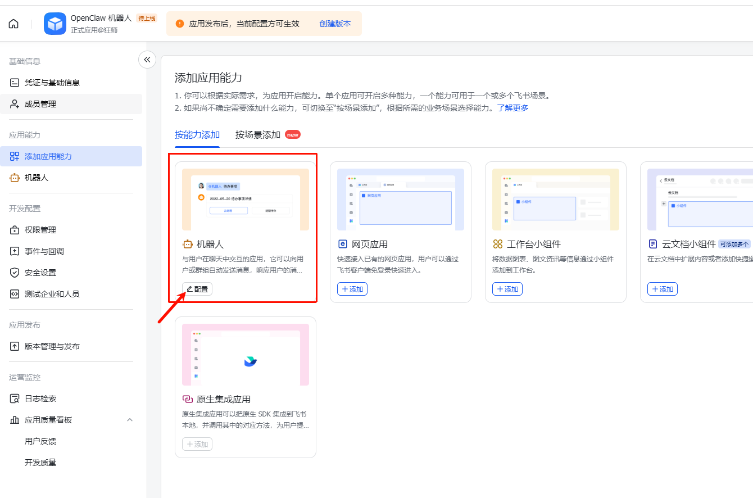
Task: Click the 网页应用 card preview image
Action: click(401, 200)
